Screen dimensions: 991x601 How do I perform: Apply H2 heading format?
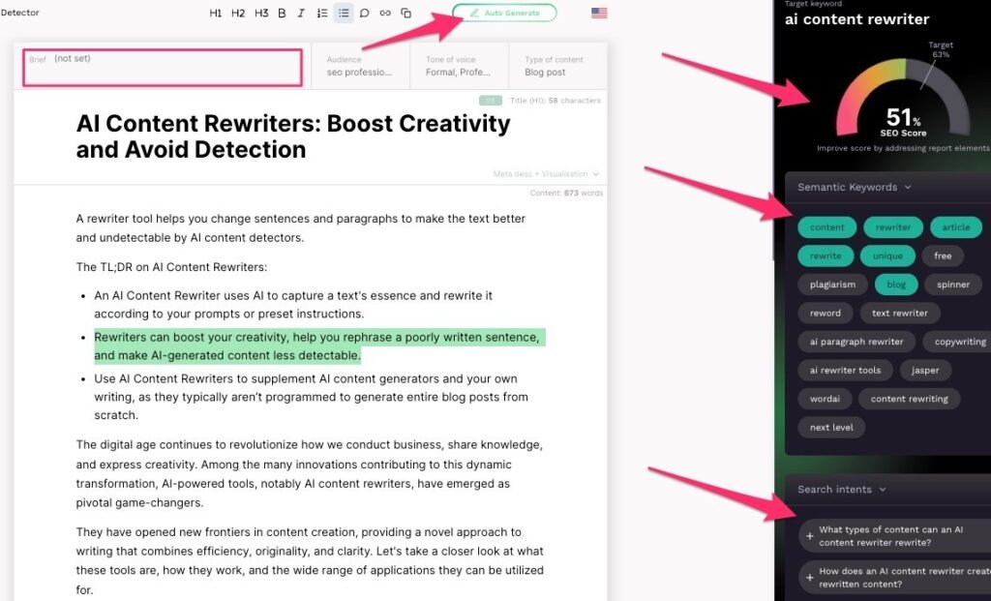pos(238,14)
